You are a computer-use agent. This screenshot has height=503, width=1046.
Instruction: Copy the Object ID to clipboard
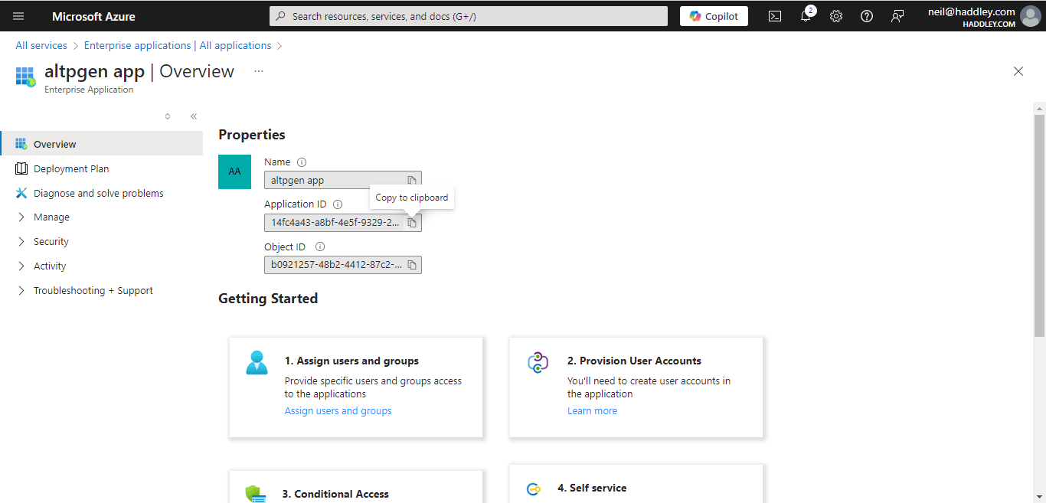tap(412, 265)
